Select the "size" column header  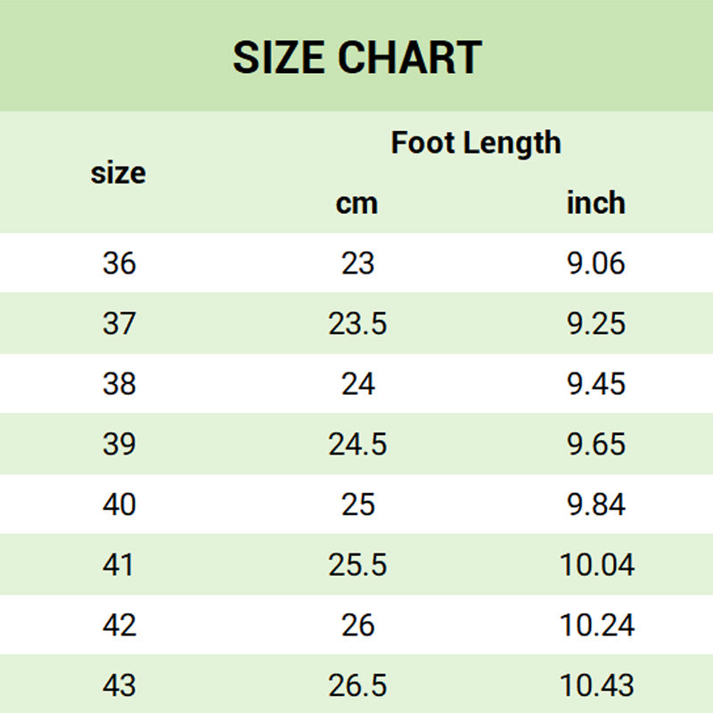tap(118, 172)
